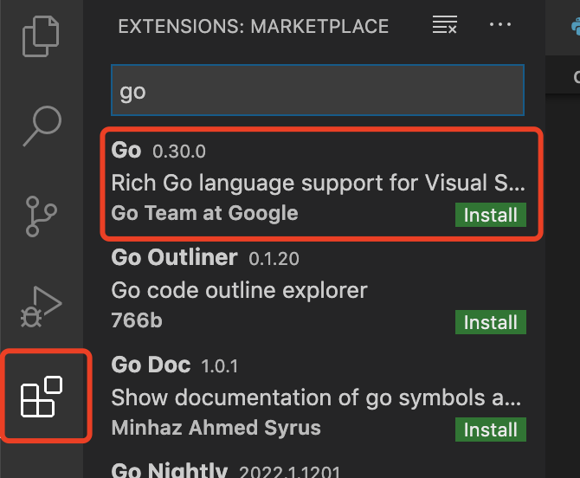
Task: Open Run and Debug view
Action: (x=41, y=307)
